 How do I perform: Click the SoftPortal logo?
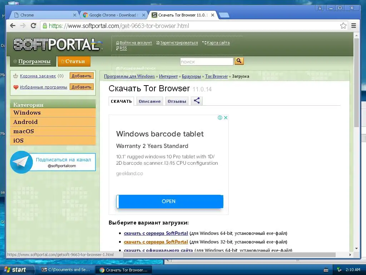(57, 44)
